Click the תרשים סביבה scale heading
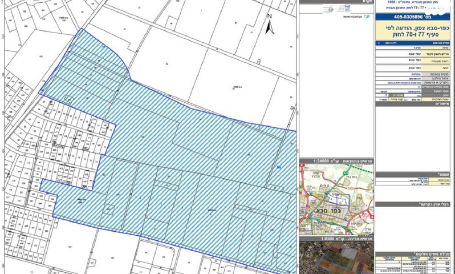Viewport: 455px width, 274px height. coord(336,239)
